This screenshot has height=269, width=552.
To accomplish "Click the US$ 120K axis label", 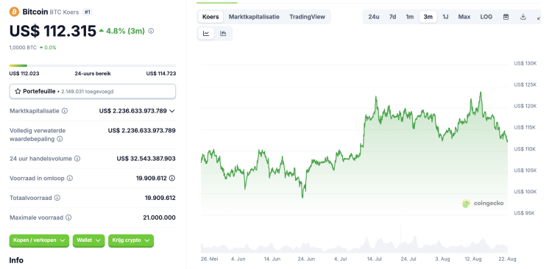I will pos(526,106).
